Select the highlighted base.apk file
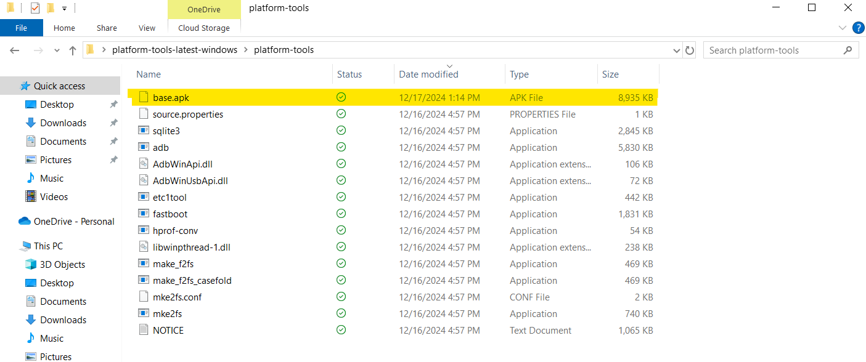The image size is (866, 362). (393, 97)
